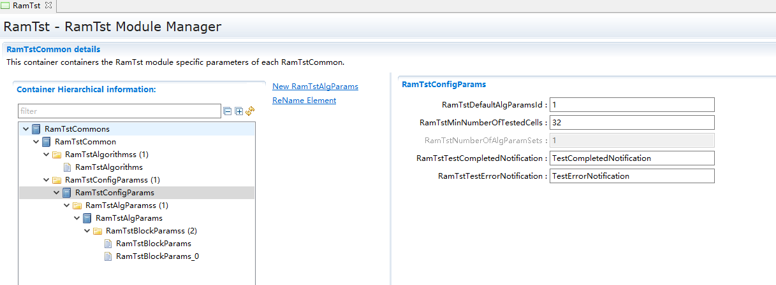Click the Collapse All tree icon
This screenshot has width=776, height=285.
(228, 111)
